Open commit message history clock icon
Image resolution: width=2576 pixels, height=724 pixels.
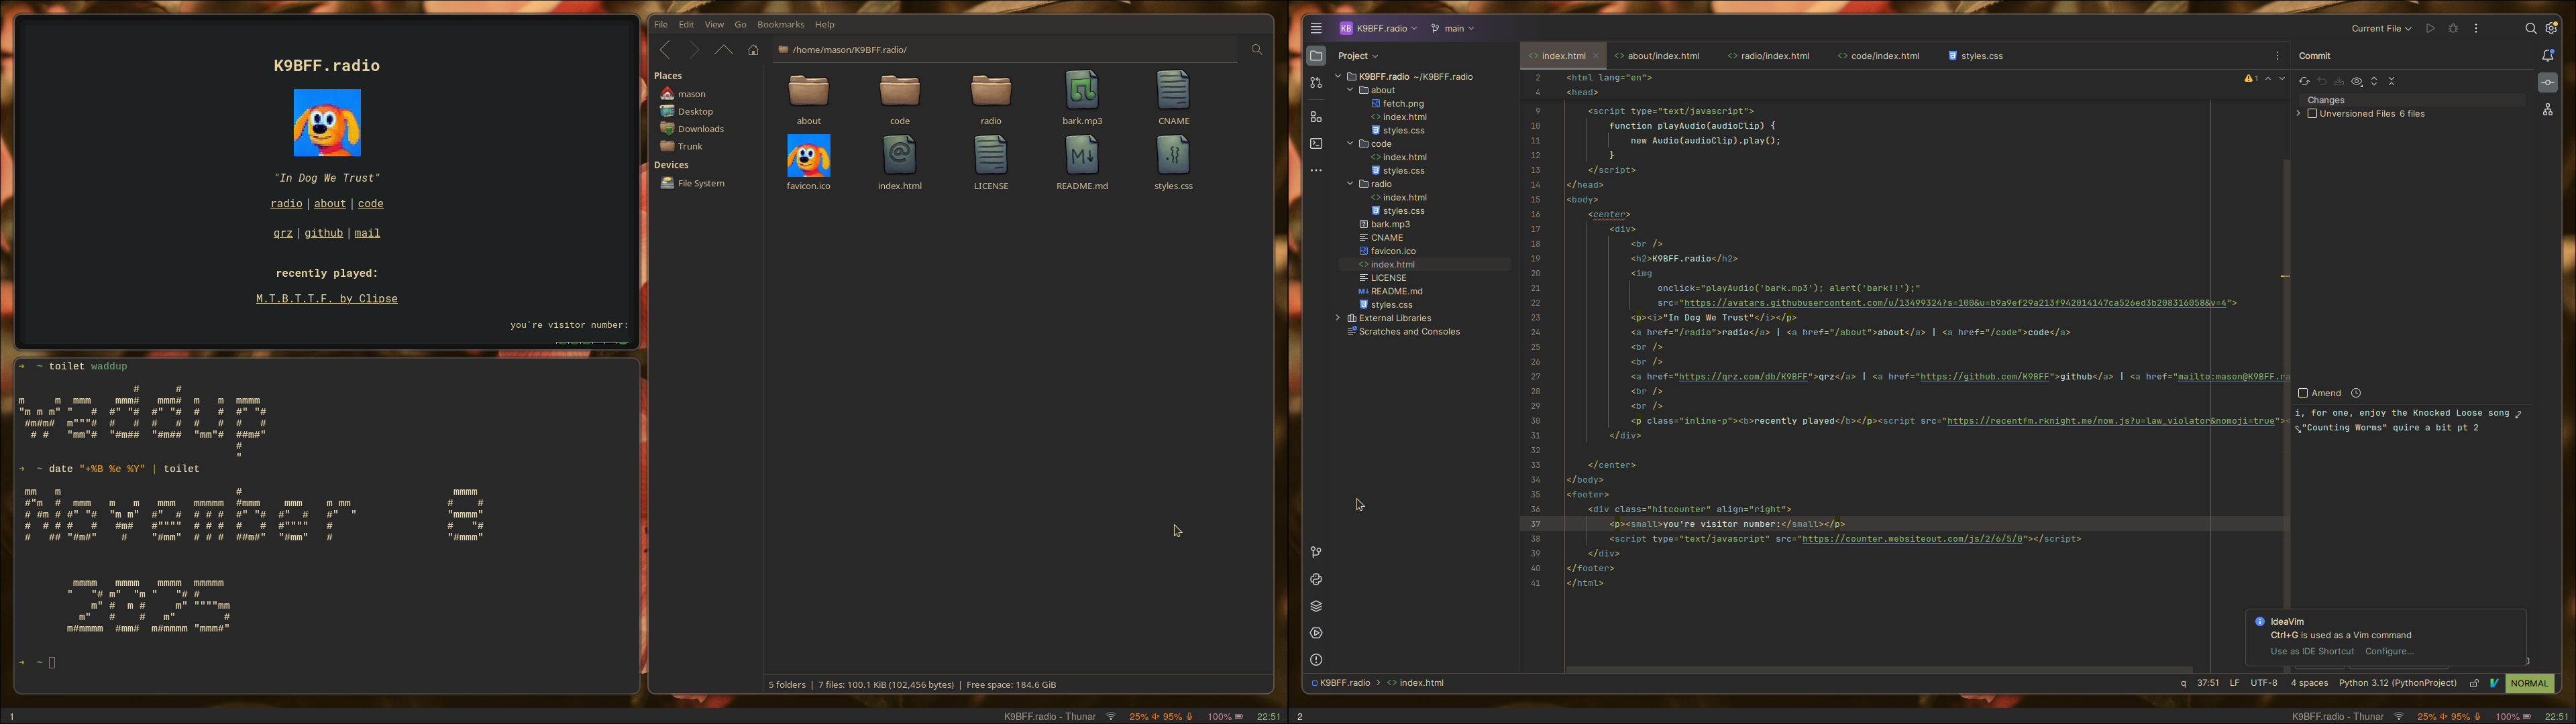point(2356,393)
